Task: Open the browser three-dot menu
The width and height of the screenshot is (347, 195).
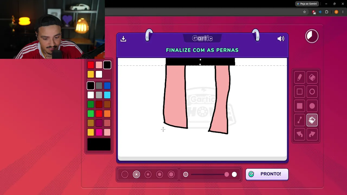Action: pos(343,12)
